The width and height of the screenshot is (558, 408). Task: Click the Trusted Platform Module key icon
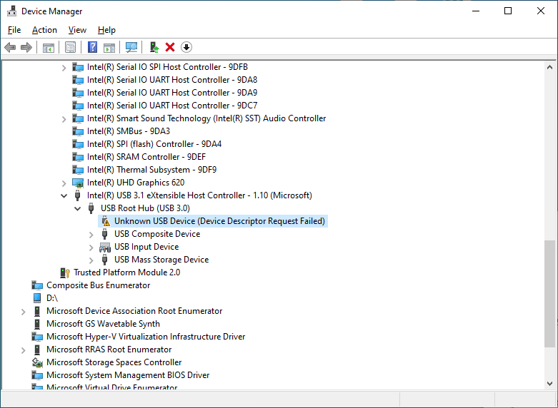click(65, 272)
